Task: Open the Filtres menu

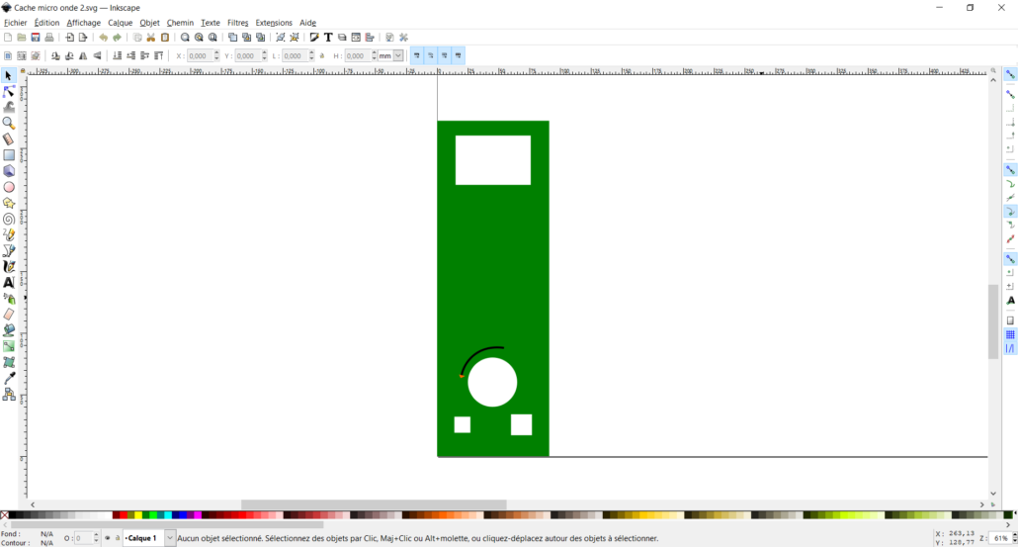Action: (237, 23)
